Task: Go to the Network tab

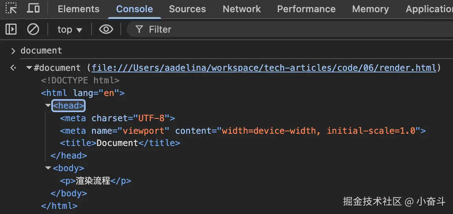Action: click(241, 9)
